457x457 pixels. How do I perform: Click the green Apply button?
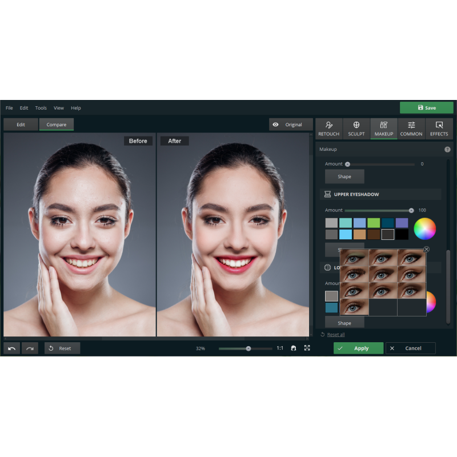pyautogui.click(x=358, y=348)
